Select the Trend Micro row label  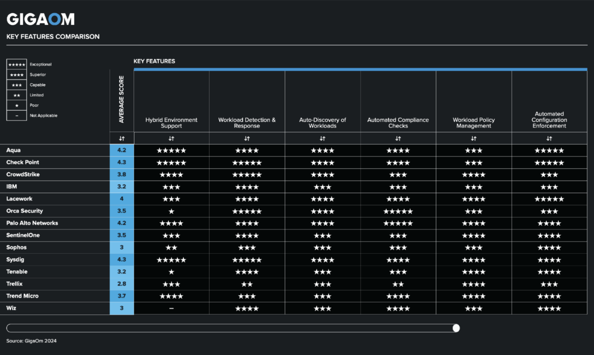tap(22, 296)
